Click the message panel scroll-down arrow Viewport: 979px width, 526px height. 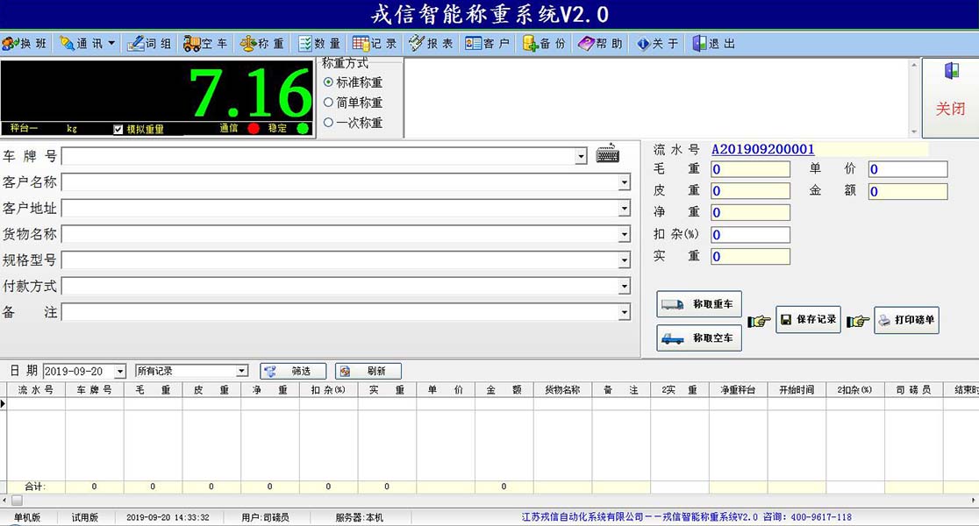click(914, 131)
